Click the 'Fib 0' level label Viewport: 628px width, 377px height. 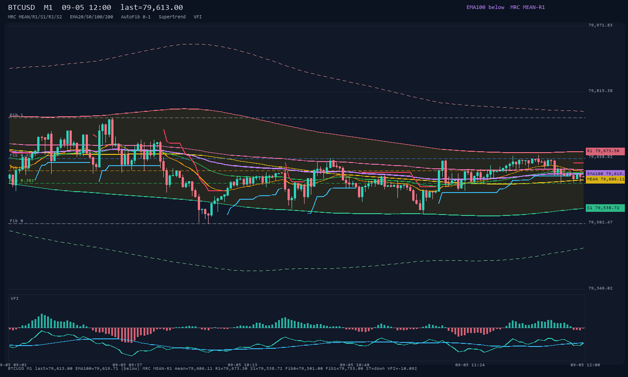coord(17,221)
